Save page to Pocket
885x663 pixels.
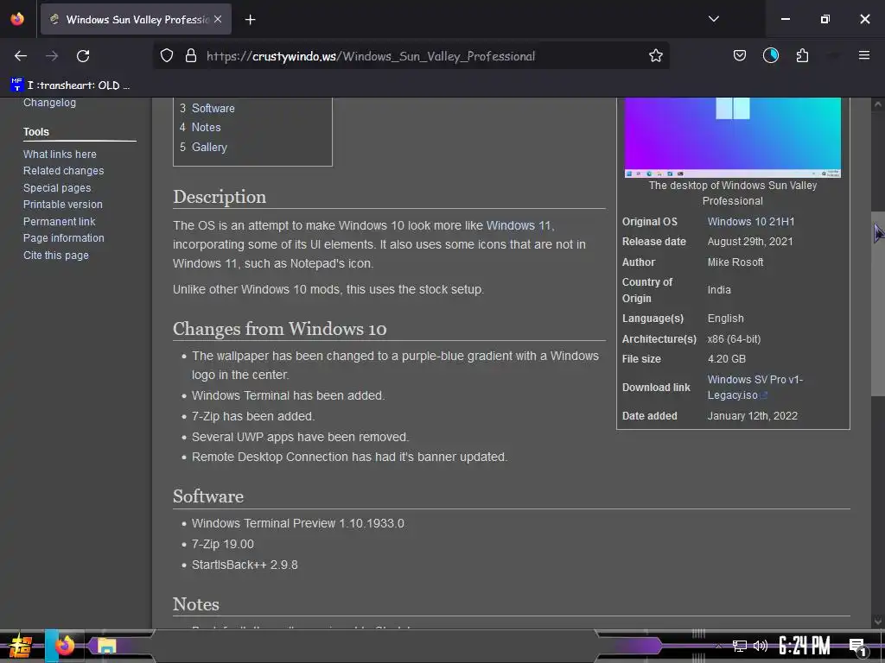740,56
